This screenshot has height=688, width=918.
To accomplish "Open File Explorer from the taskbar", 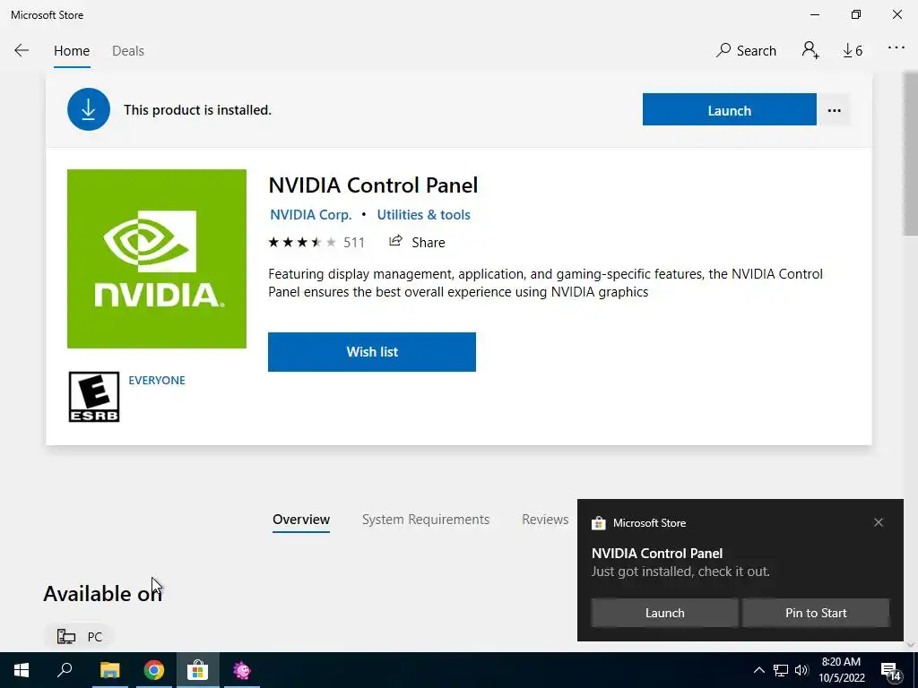I will (109, 670).
